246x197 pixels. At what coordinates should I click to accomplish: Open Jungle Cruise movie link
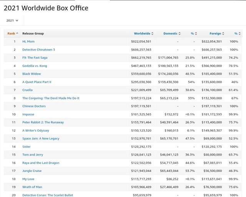[32, 171]
